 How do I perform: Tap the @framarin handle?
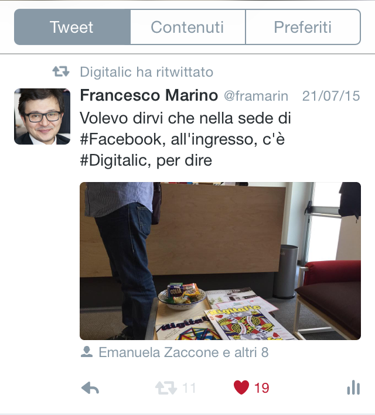click(256, 96)
